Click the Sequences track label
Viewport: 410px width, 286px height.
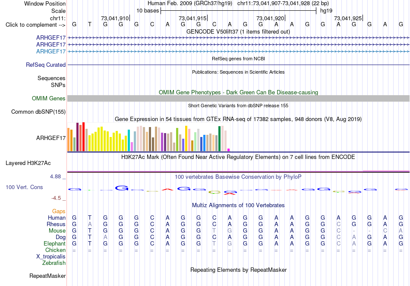pyautogui.click(x=51, y=78)
